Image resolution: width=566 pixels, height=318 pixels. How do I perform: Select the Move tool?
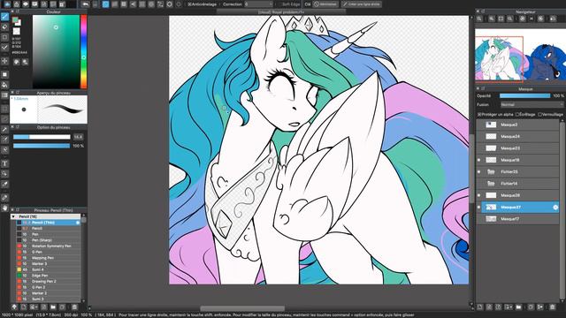(4, 61)
